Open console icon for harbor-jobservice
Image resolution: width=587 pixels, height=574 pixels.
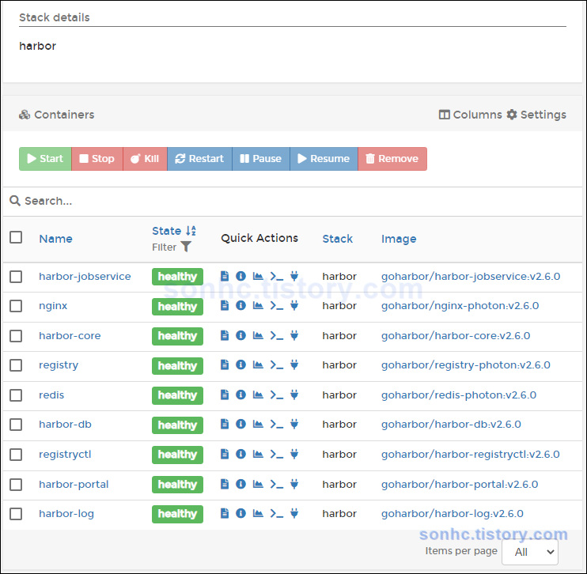pyautogui.click(x=277, y=276)
